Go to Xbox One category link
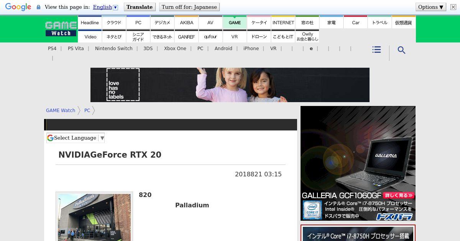The height and width of the screenshot is (241, 460). 175,49
